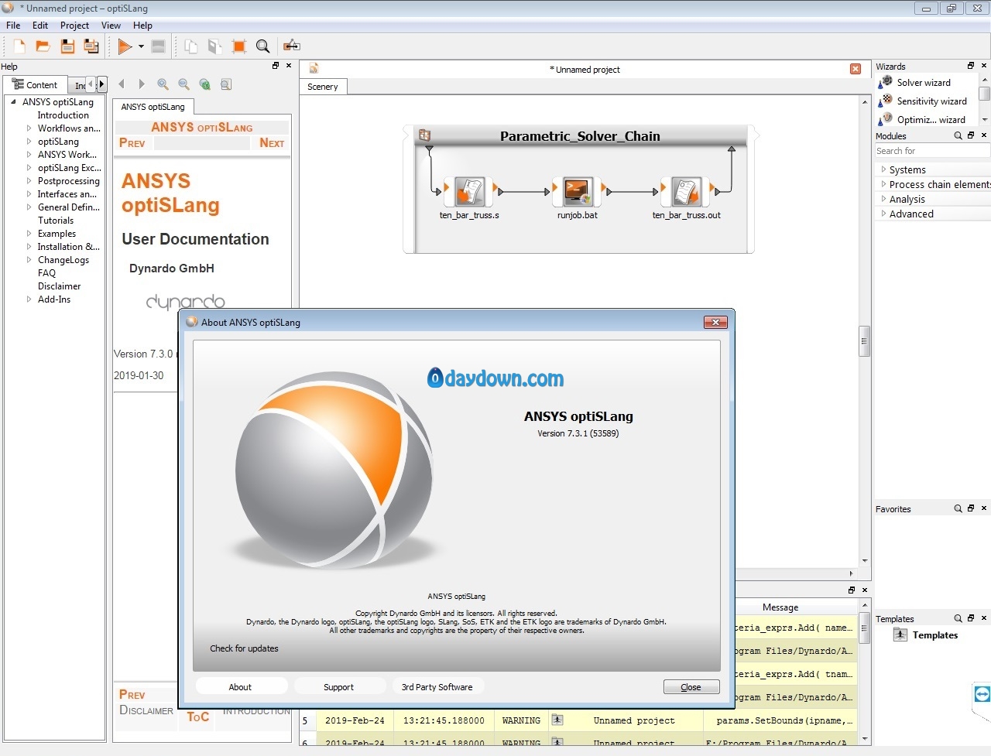The width and height of the screenshot is (991, 756).
Task: Go back in Help with the left arrow
Action: point(122,84)
